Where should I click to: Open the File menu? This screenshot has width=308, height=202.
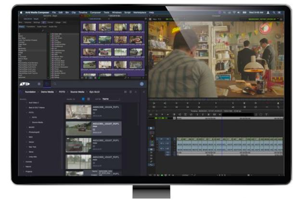point(54,12)
